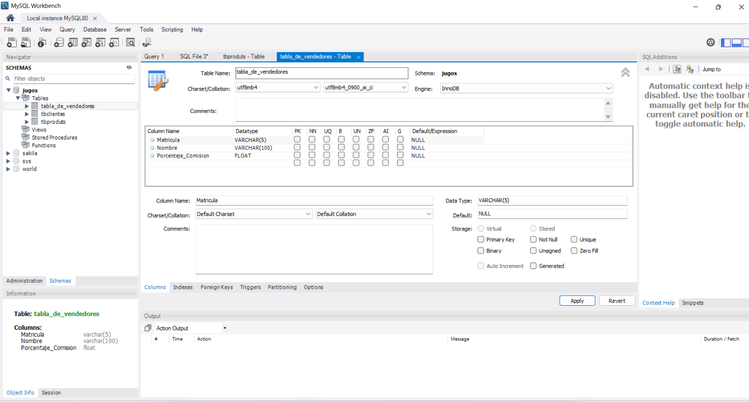
Task: Check the Not Null checkbox
Action: point(533,239)
